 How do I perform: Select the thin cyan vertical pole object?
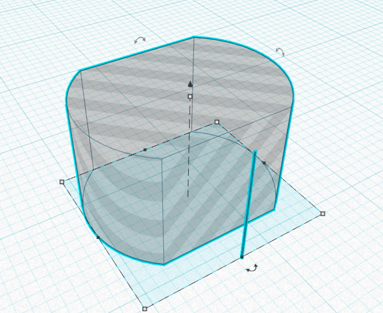click(249, 205)
